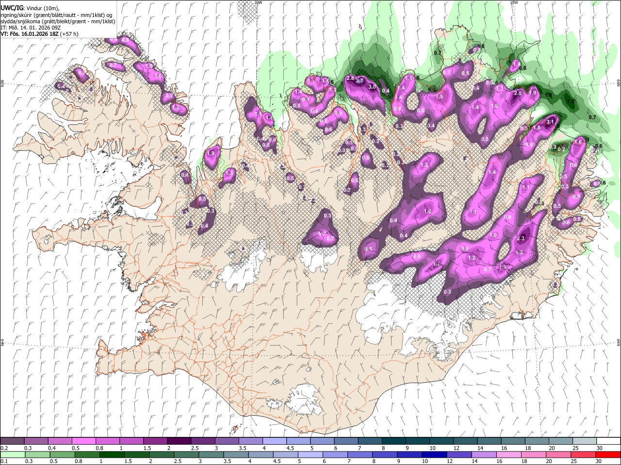The height and width of the screenshot is (465, 621).
Task: Pick the bright magenta 0.5 swatch in the upper legend row
Action: point(84,441)
